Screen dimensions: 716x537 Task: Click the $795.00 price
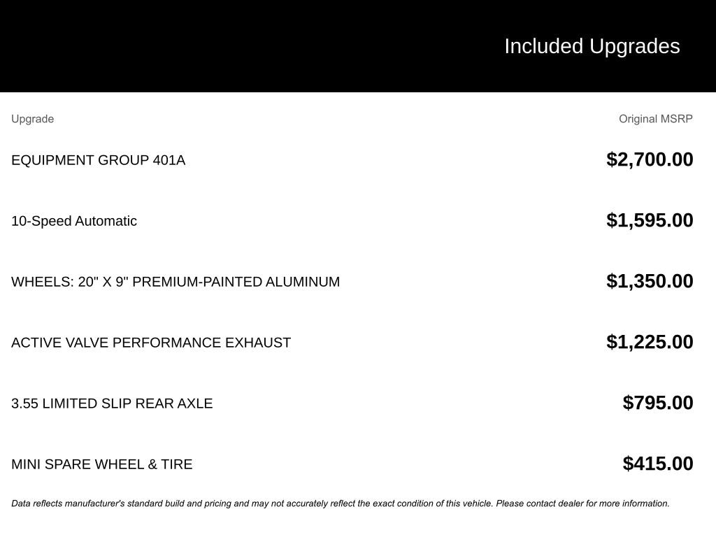click(658, 403)
